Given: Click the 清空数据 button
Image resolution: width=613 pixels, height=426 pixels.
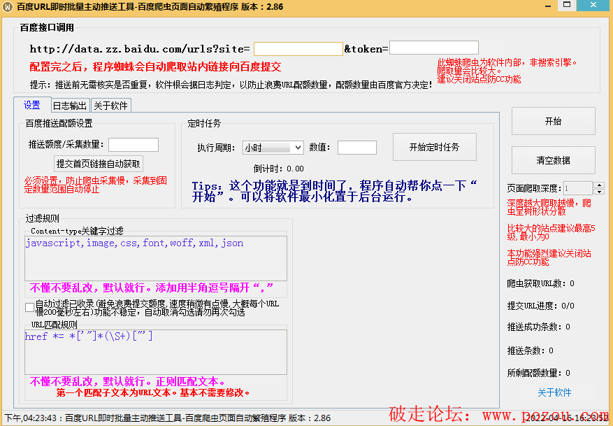Looking at the screenshot, I should 553,160.
